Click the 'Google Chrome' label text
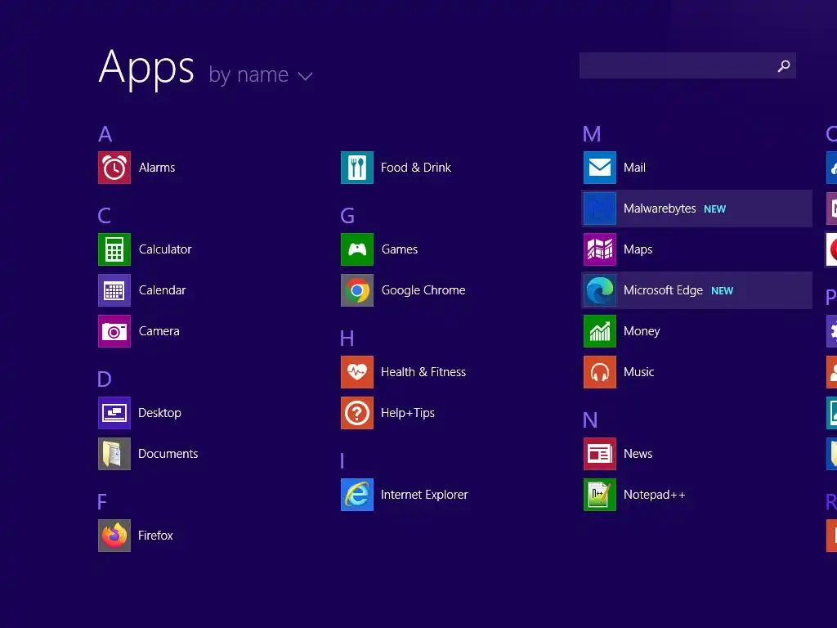The image size is (837, 628). coord(423,290)
